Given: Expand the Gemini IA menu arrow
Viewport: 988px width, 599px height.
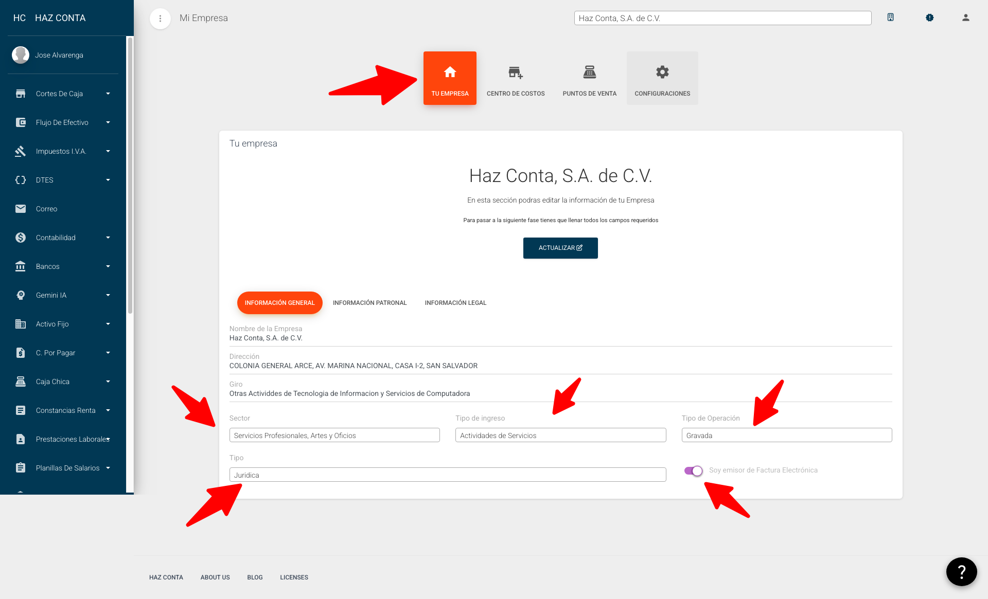Looking at the screenshot, I should pos(108,295).
